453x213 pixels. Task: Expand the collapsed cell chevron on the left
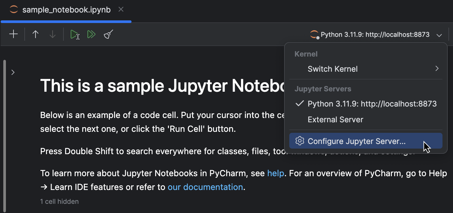13,72
